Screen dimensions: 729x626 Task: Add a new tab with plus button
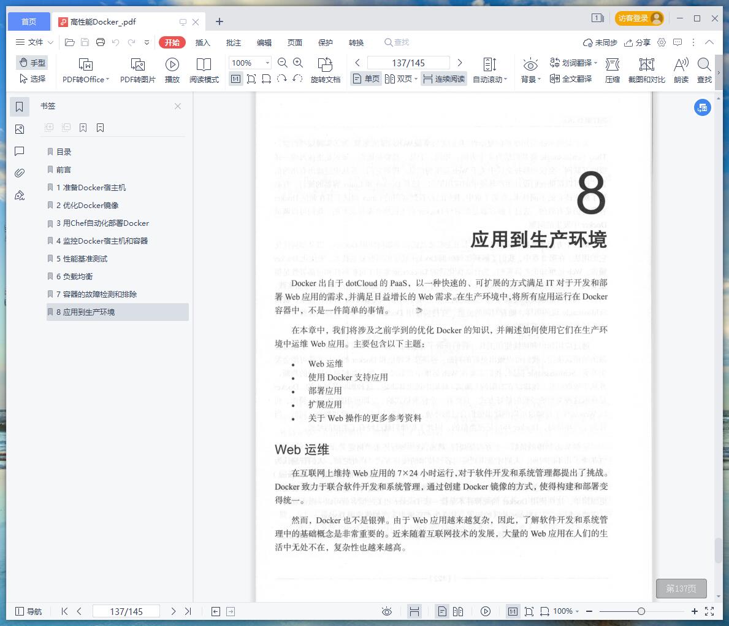point(219,21)
